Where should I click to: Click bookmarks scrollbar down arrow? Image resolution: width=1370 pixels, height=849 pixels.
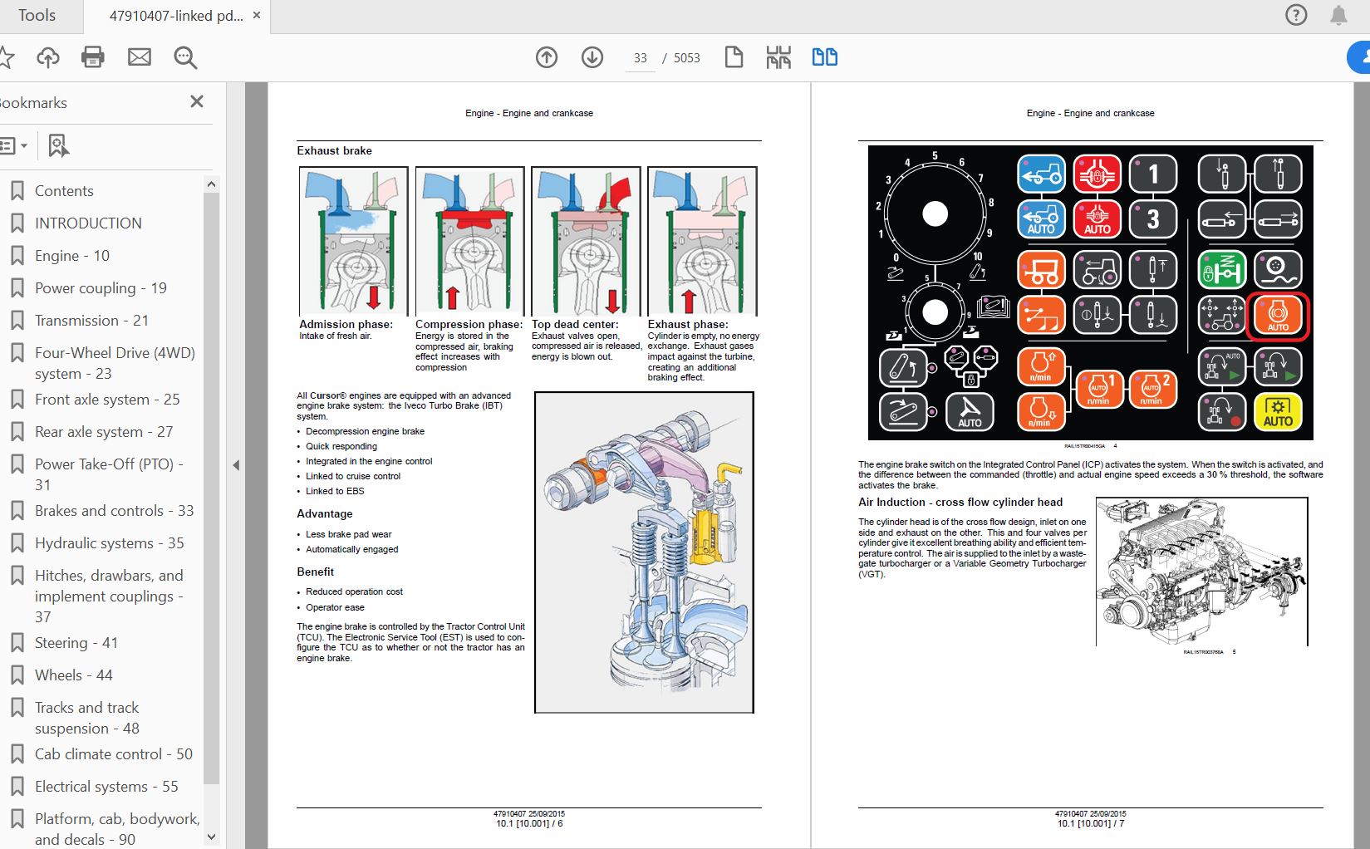click(211, 837)
